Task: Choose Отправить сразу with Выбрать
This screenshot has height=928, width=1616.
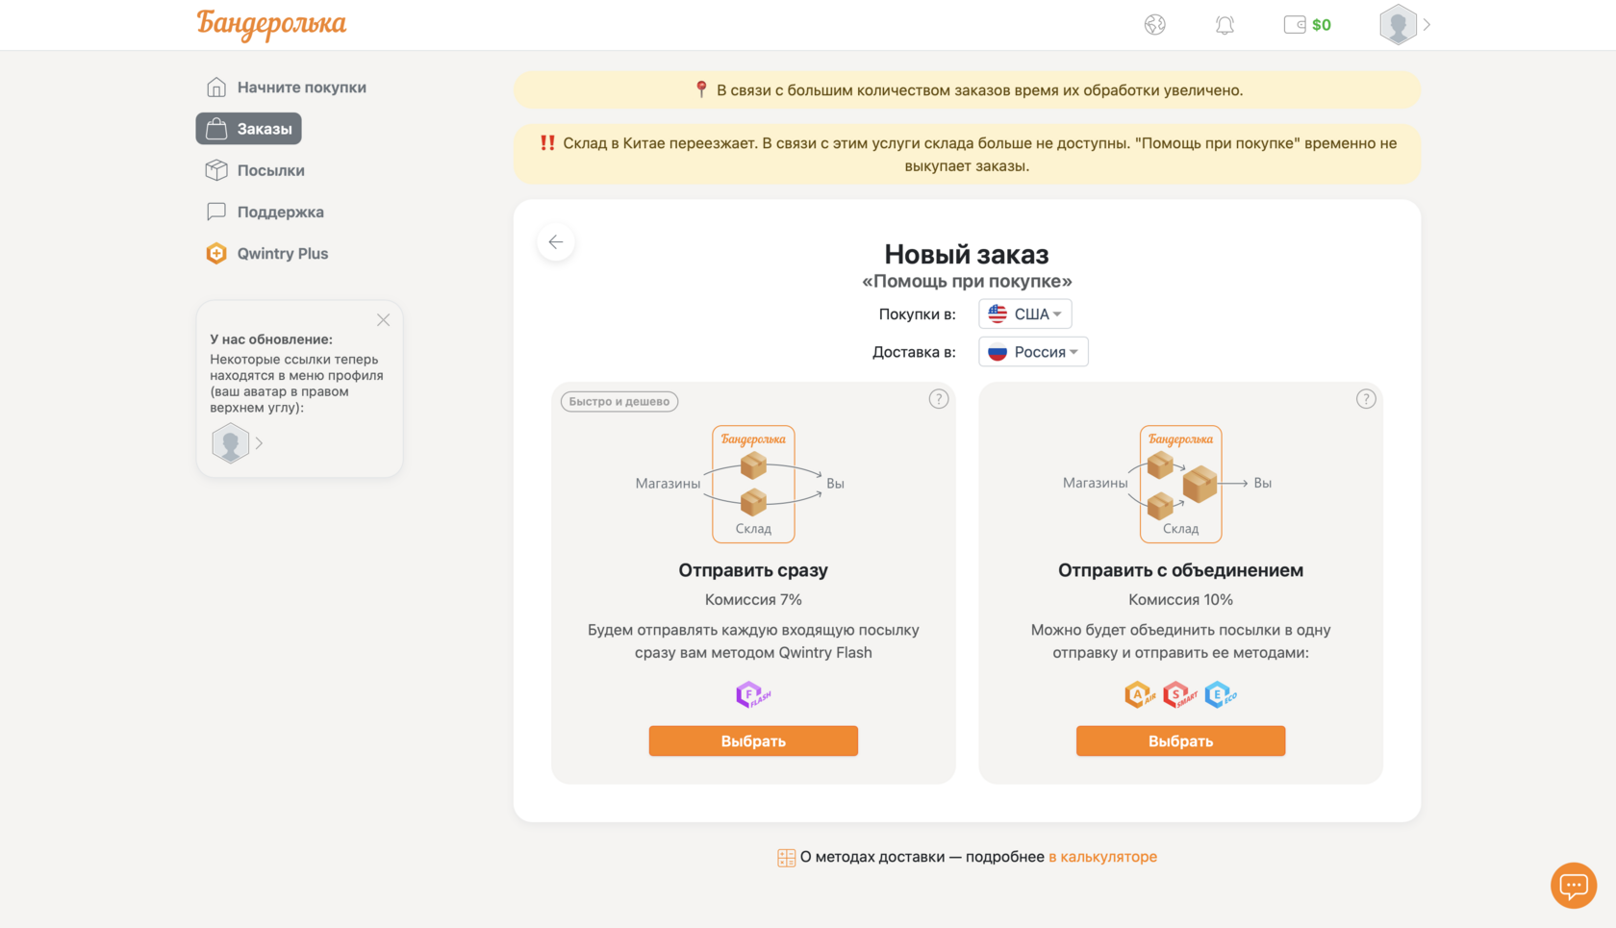Action: (753, 741)
